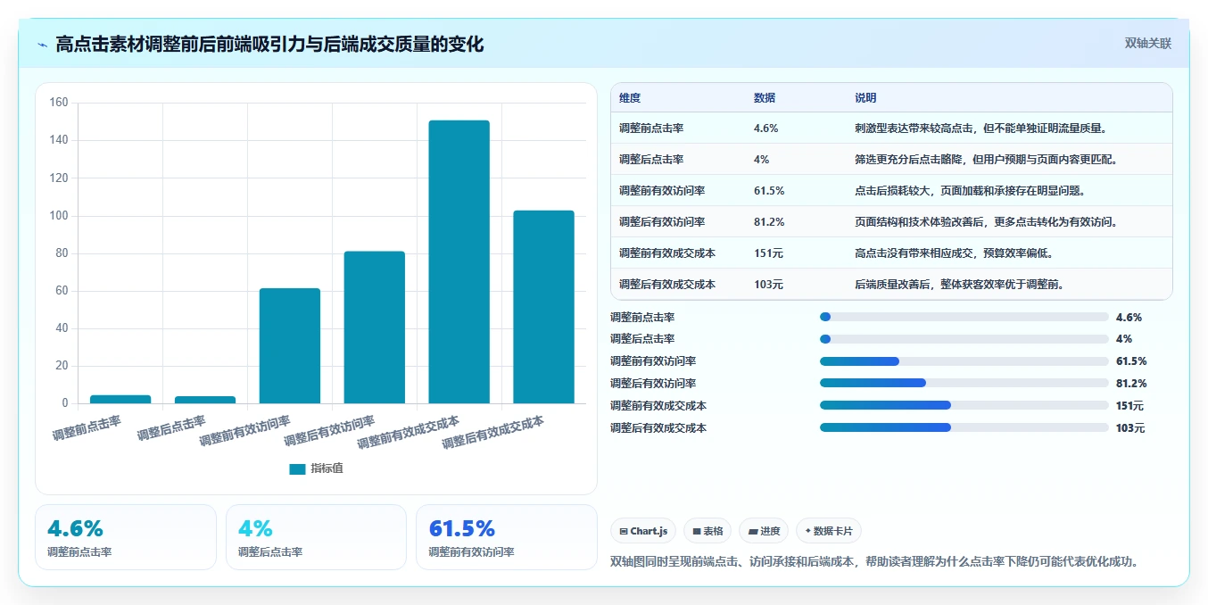Click the 数据卡片 chip
This screenshot has width=1208, height=605.
pos(829,531)
